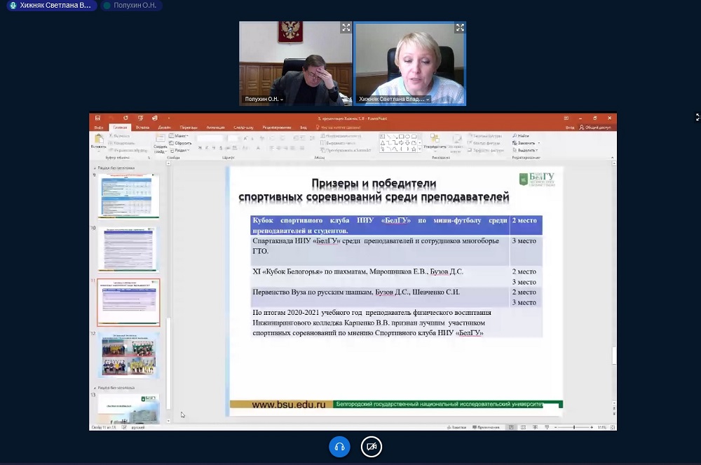This screenshot has height=465, width=701.
Task: Click the headphones audio button
Action: tap(339, 447)
